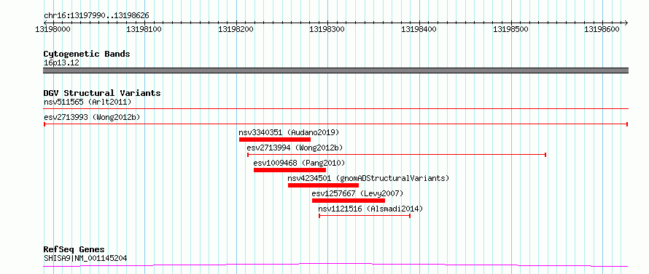Click the nsv4234501 gnomAD variant bar
Image resolution: width=649 pixels, height=274 pixels.
(323, 185)
